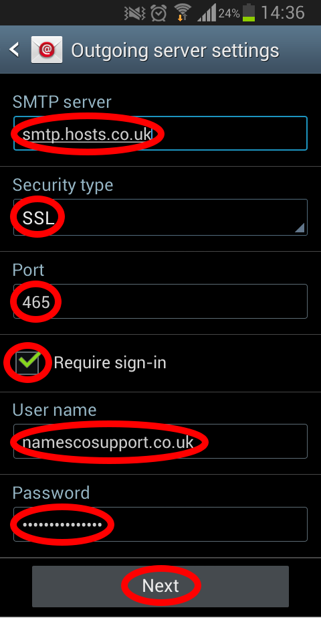The image size is (321, 618).
Task: Tap the SSL dropdown arrow corner
Action: click(300, 228)
